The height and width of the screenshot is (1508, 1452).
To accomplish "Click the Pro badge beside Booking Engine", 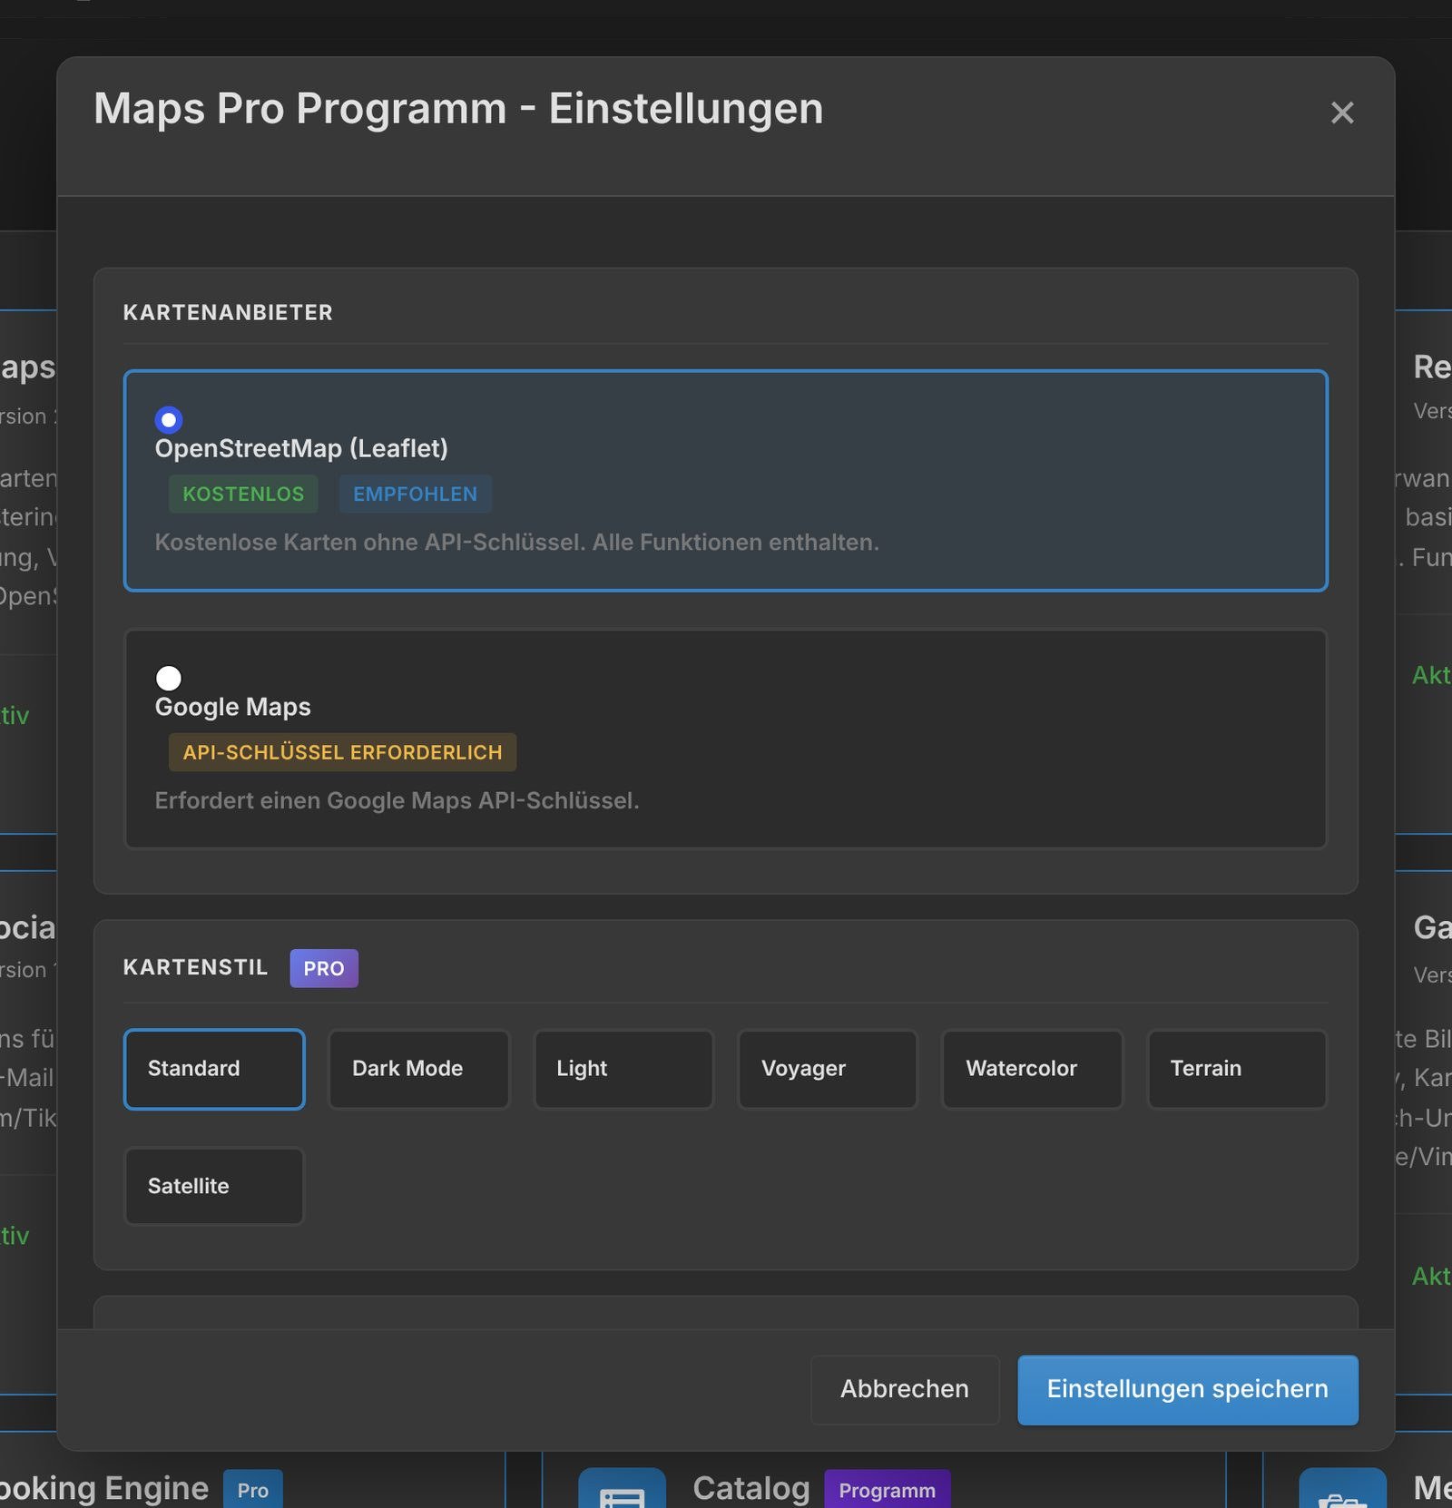I will click(x=253, y=1491).
